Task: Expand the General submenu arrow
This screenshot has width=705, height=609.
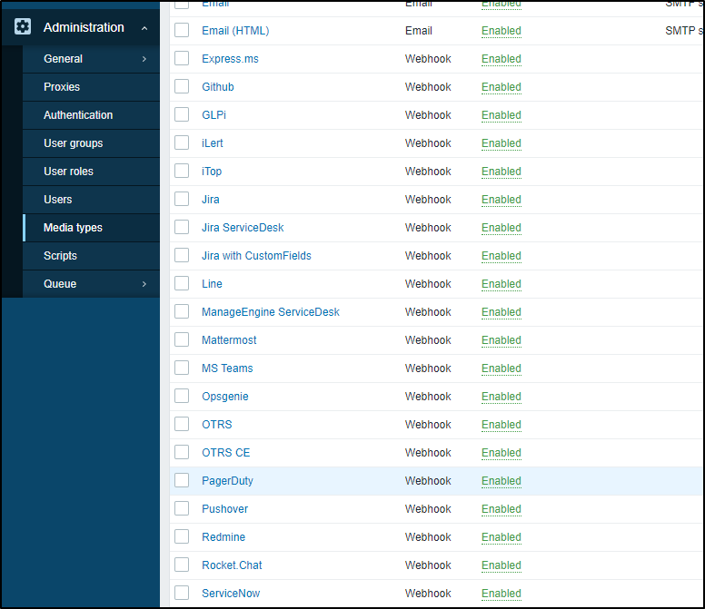Action: pyautogui.click(x=144, y=59)
